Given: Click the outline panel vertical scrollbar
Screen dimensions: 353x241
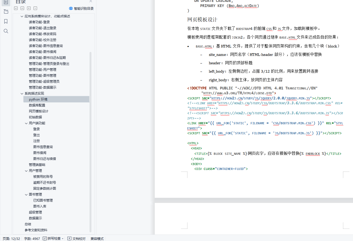Looking at the screenshot, I should [91, 142].
